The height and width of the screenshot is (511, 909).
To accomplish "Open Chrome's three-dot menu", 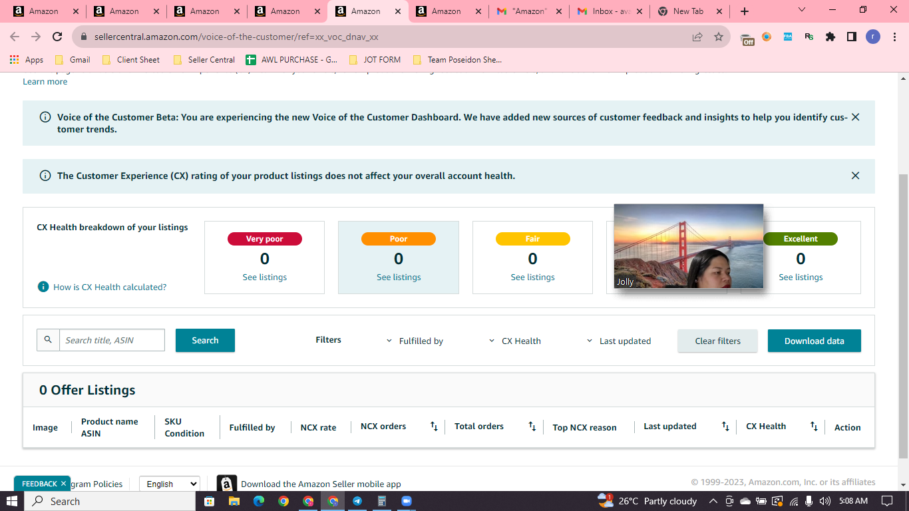I will [894, 37].
